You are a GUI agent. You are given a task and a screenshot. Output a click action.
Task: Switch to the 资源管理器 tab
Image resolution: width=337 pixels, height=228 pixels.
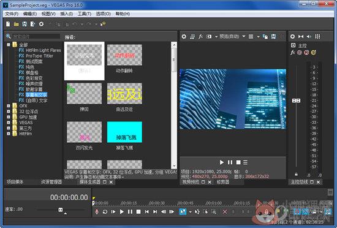click(x=51, y=182)
